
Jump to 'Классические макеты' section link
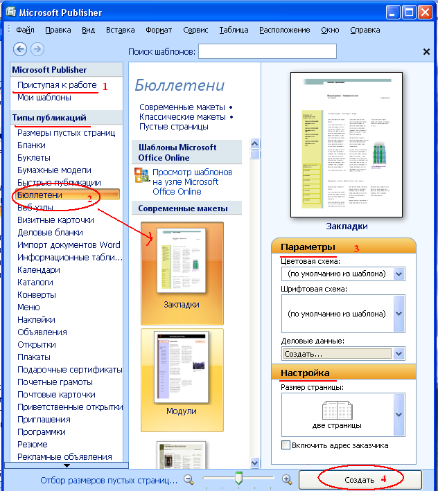click(182, 117)
